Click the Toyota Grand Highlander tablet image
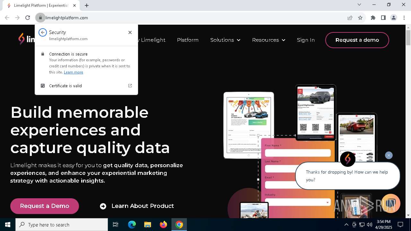The height and width of the screenshot is (231, 411). pyautogui.click(x=316, y=113)
